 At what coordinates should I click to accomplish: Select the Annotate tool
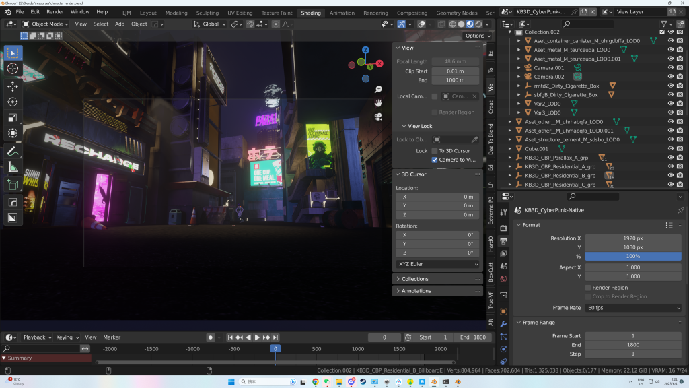click(13, 152)
